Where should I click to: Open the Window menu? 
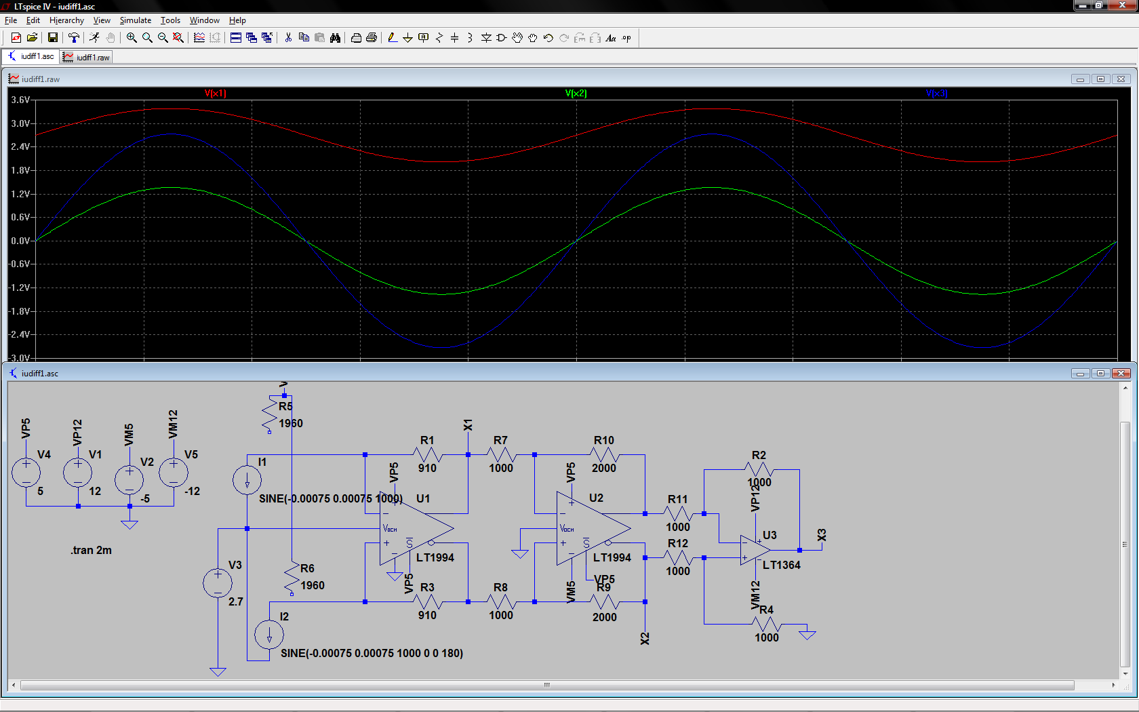205,20
